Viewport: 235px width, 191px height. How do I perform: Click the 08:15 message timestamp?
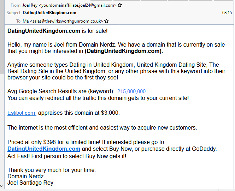[x=227, y=13]
